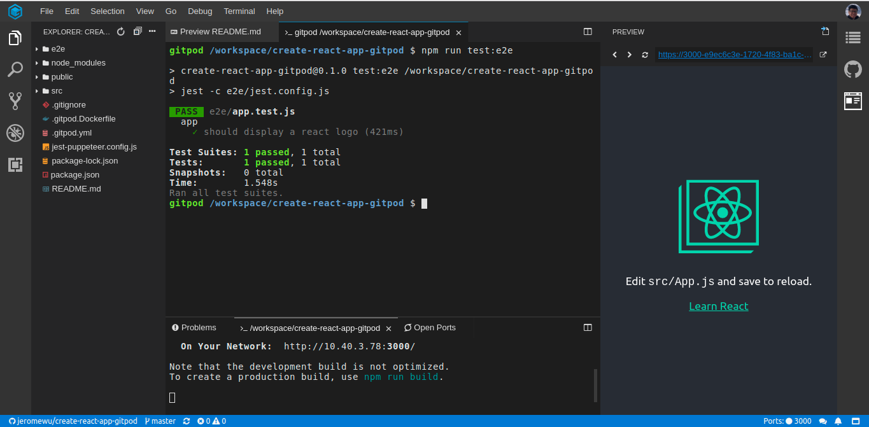869x427 pixels.
Task: Open the Search view
Action: [x=15, y=69]
